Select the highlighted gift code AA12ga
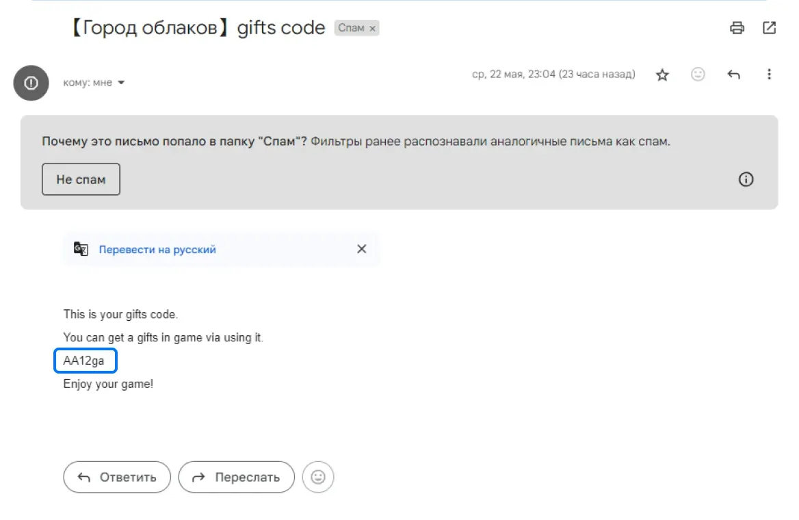This screenshot has width=799, height=520. 85,361
